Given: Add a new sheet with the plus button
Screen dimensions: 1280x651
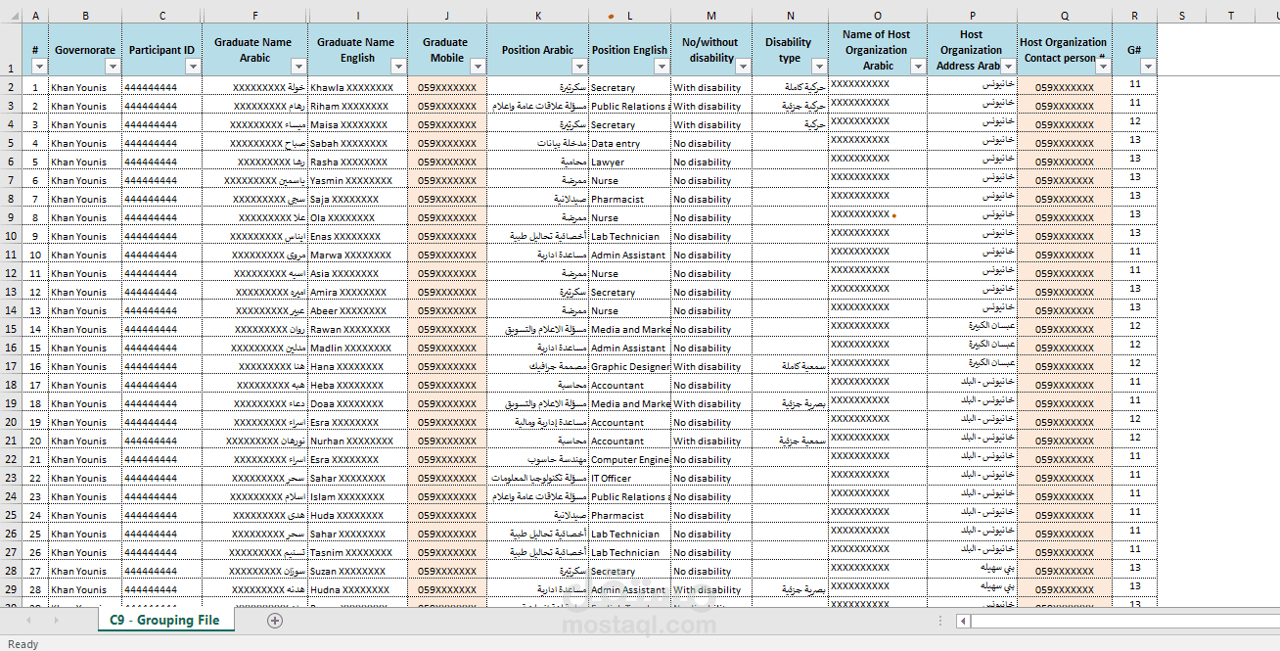Looking at the screenshot, I should (275, 621).
